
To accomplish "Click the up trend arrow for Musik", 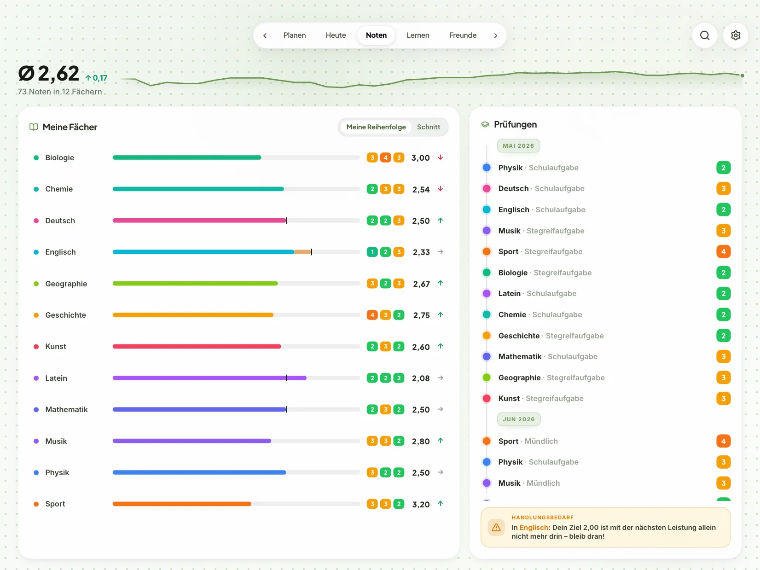I will [x=441, y=441].
